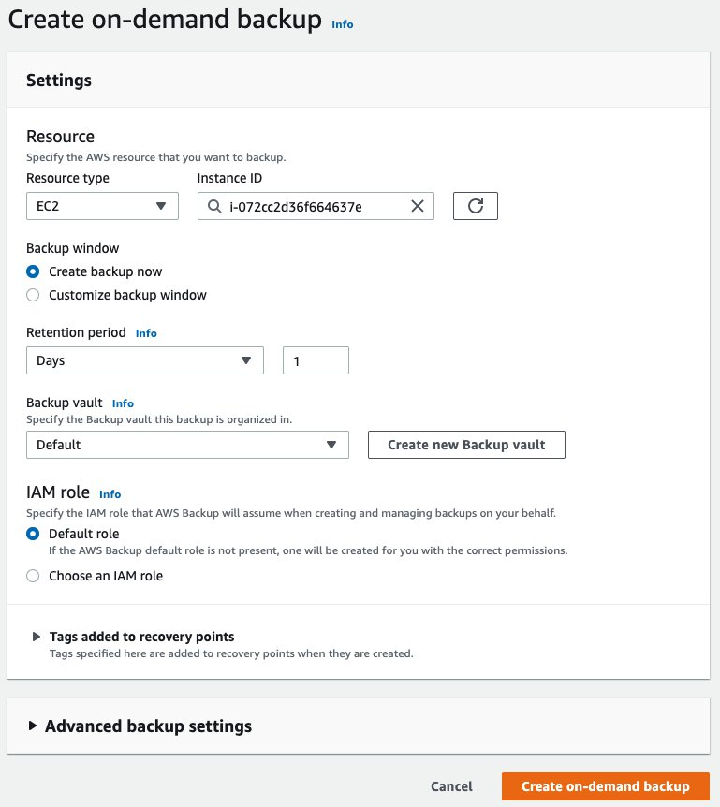This screenshot has height=807, width=720.
Task: Click the refresh icon beside Instance ID
Action: click(475, 206)
